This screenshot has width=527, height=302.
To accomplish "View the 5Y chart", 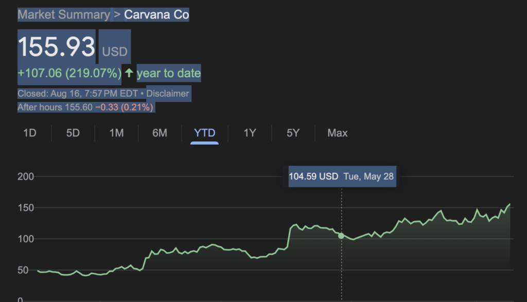I will (293, 133).
